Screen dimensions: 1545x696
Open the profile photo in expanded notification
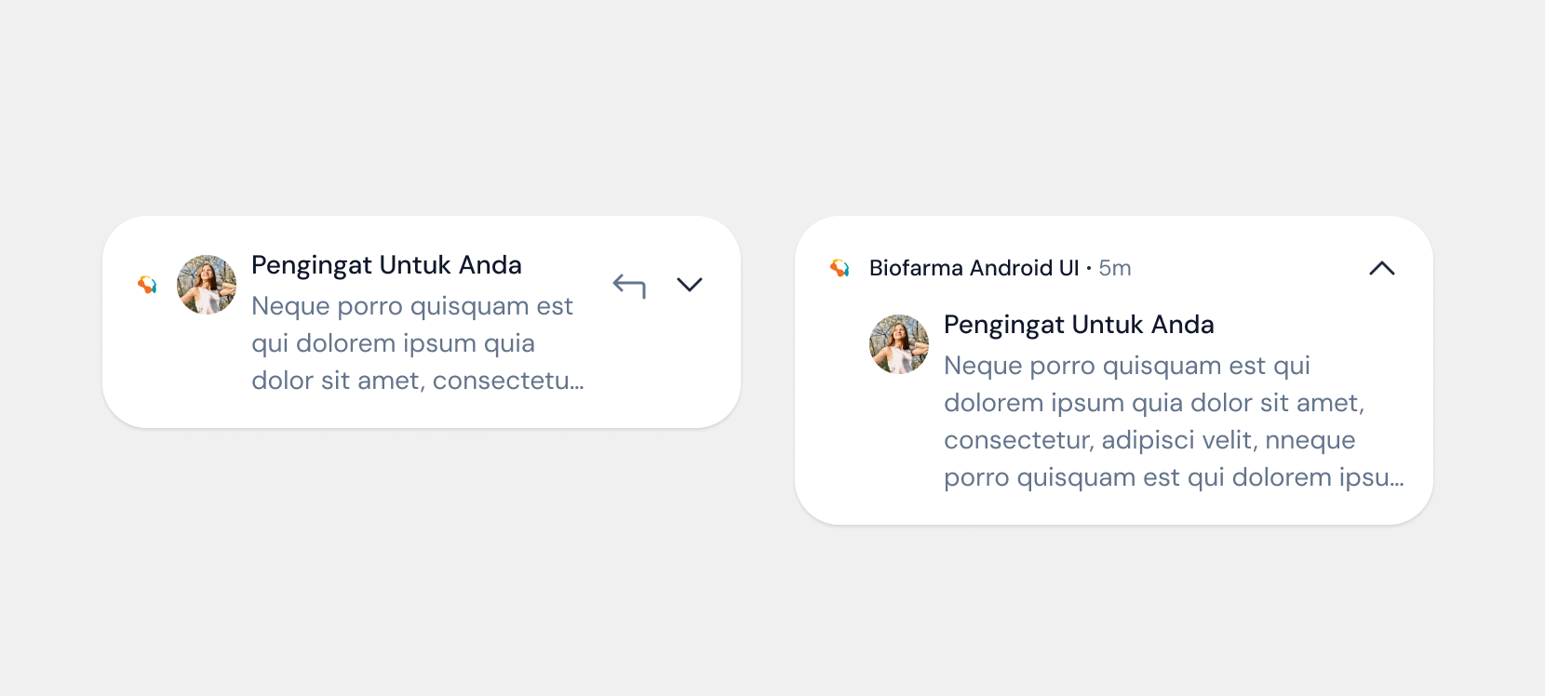click(x=899, y=343)
